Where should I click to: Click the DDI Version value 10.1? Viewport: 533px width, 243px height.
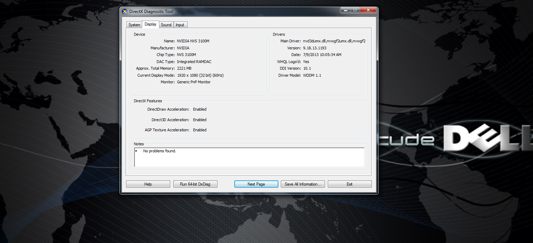click(x=307, y=69)
